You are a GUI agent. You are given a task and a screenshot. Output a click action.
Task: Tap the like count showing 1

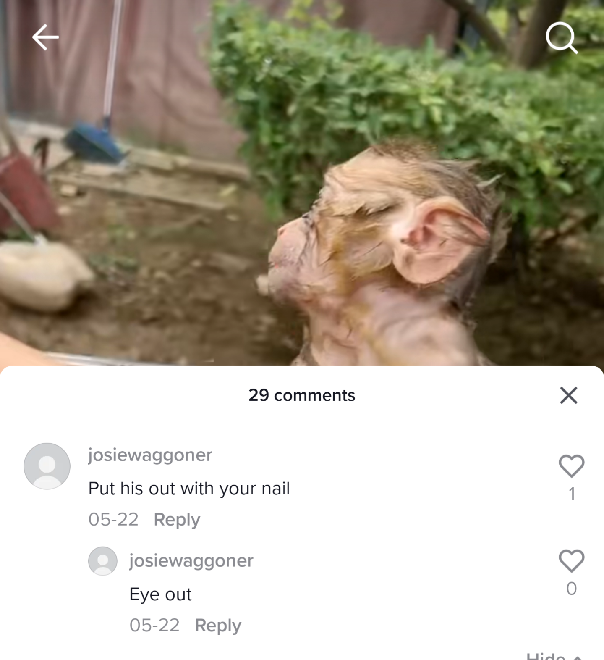click(x=571, y=494)
